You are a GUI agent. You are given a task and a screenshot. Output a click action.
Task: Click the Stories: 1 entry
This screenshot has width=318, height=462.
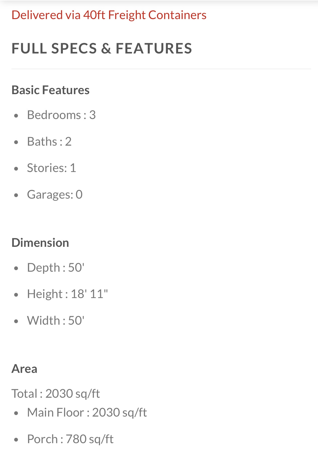pos(51,168)
